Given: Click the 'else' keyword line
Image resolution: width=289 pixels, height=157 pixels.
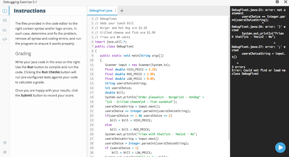Looking at the screenshot, I should pos(108,125).
